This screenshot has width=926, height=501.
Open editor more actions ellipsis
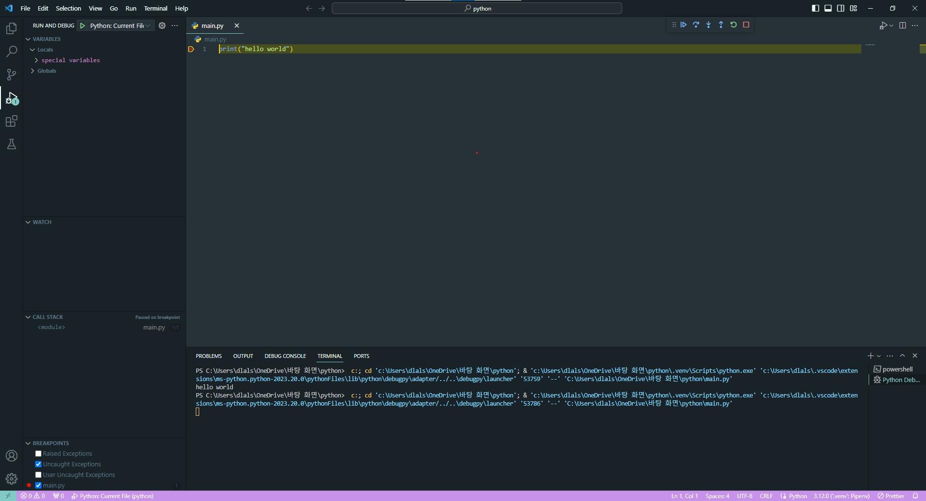tap(915, 26)
